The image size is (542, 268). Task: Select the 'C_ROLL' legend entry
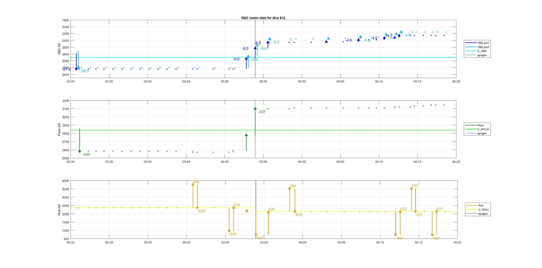pos(484,210)
